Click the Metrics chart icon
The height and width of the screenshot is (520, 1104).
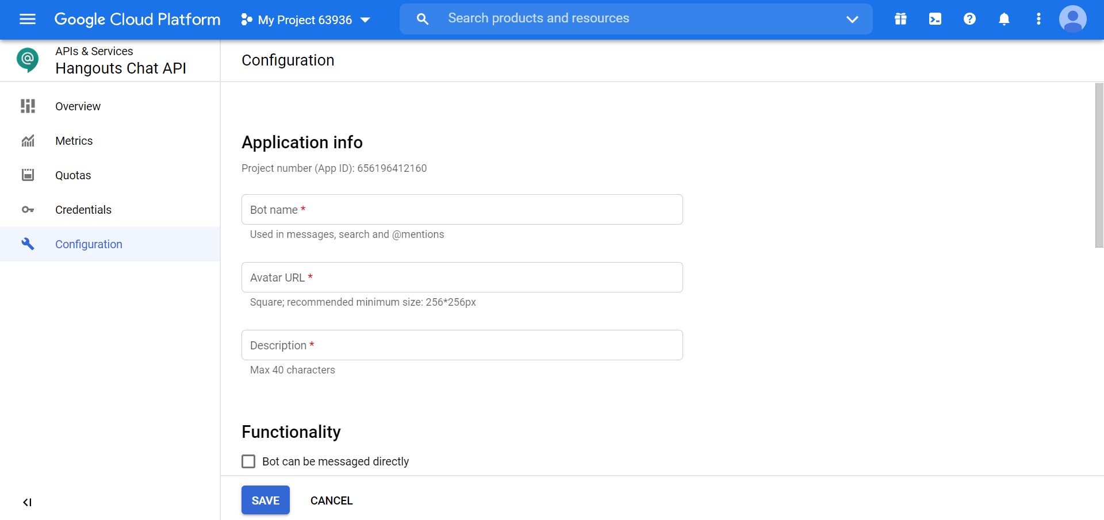coord(28,141)
